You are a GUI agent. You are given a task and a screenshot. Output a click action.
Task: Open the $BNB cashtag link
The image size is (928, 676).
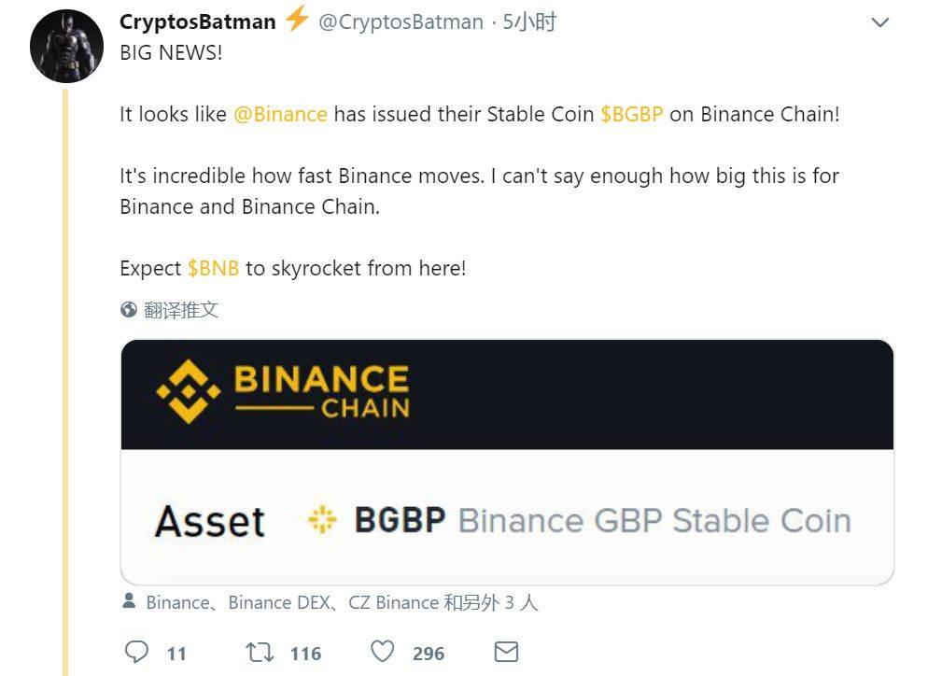pos(213,268)
